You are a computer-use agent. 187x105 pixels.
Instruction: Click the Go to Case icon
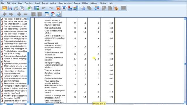(64, 8)
